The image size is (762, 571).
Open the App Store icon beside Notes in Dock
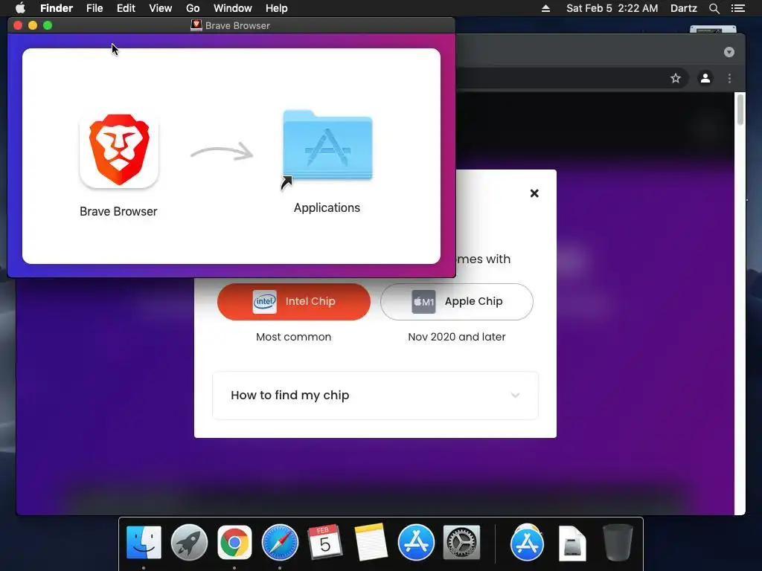(416, 542)
